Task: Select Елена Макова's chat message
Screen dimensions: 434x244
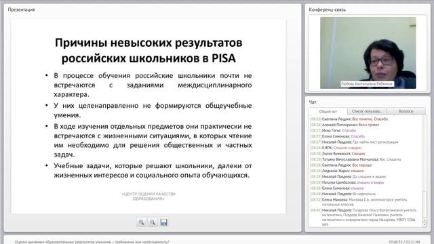Action: (x=359, y=202)
